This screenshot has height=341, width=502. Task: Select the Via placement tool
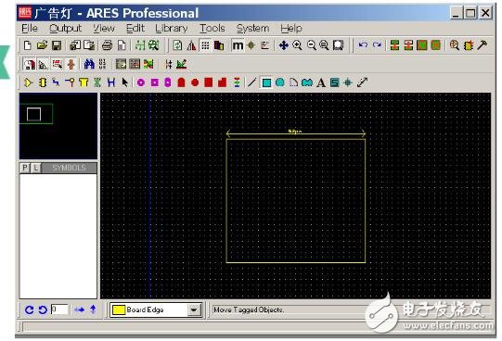[x=70, y=82]
